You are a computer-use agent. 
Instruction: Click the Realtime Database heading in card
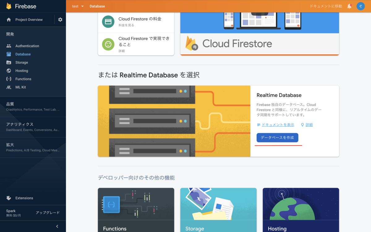[279, 95]
